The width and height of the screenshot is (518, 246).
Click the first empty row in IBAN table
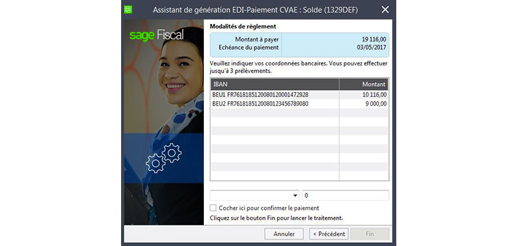coord(299,113)
